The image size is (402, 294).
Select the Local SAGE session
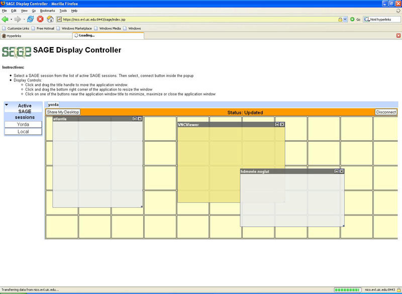(x=23, y=132)
